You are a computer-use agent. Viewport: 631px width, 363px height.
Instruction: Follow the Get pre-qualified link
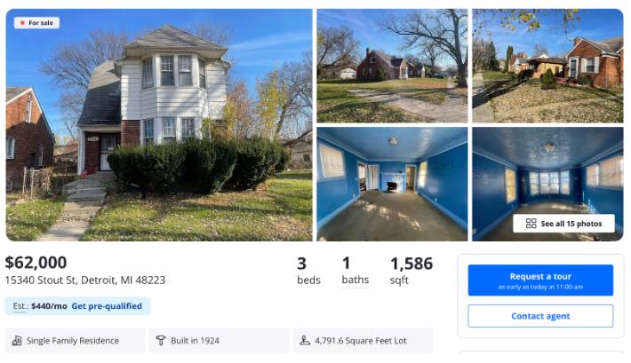[107, 306]
